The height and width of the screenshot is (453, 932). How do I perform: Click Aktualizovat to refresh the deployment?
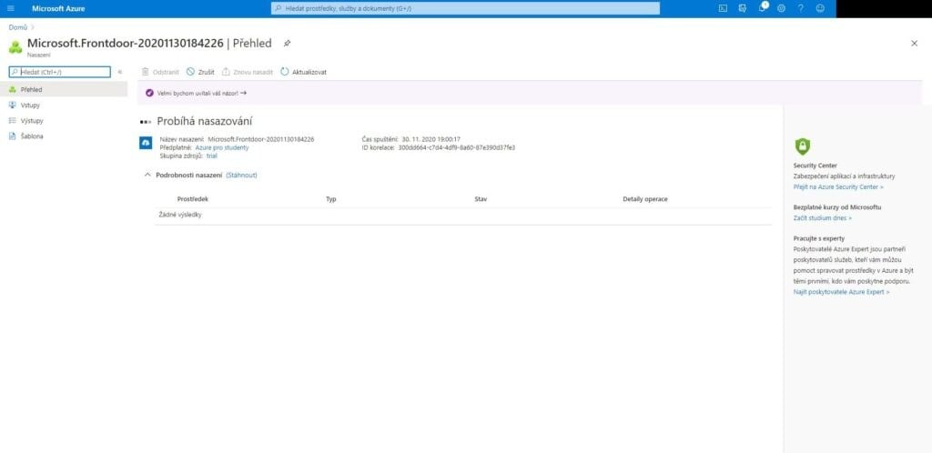coord(304,71)
